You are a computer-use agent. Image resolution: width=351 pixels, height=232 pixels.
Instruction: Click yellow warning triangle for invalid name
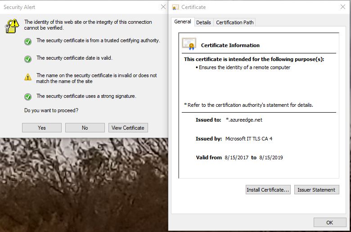pyautogui.click(x=28, y=77)
